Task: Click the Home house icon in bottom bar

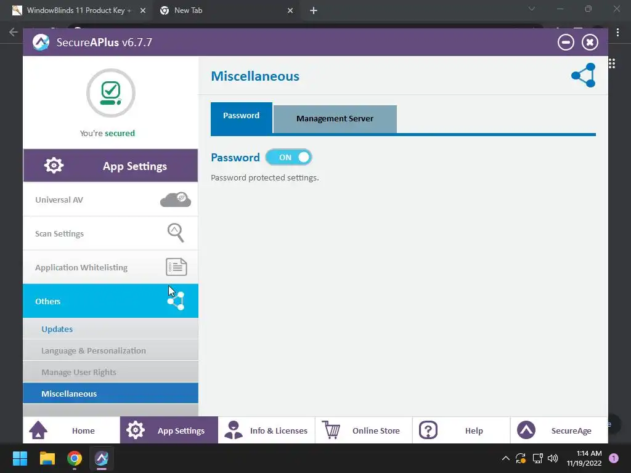Action: [x=38, y=431]
